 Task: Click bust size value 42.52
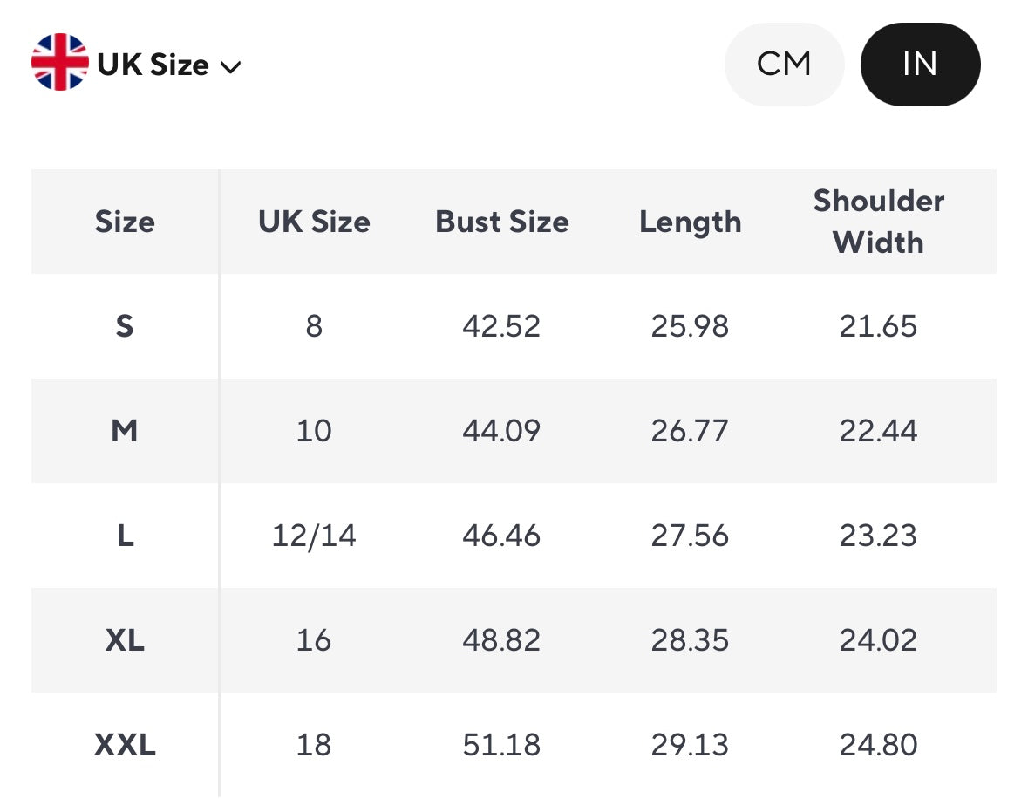click(501, 326)
